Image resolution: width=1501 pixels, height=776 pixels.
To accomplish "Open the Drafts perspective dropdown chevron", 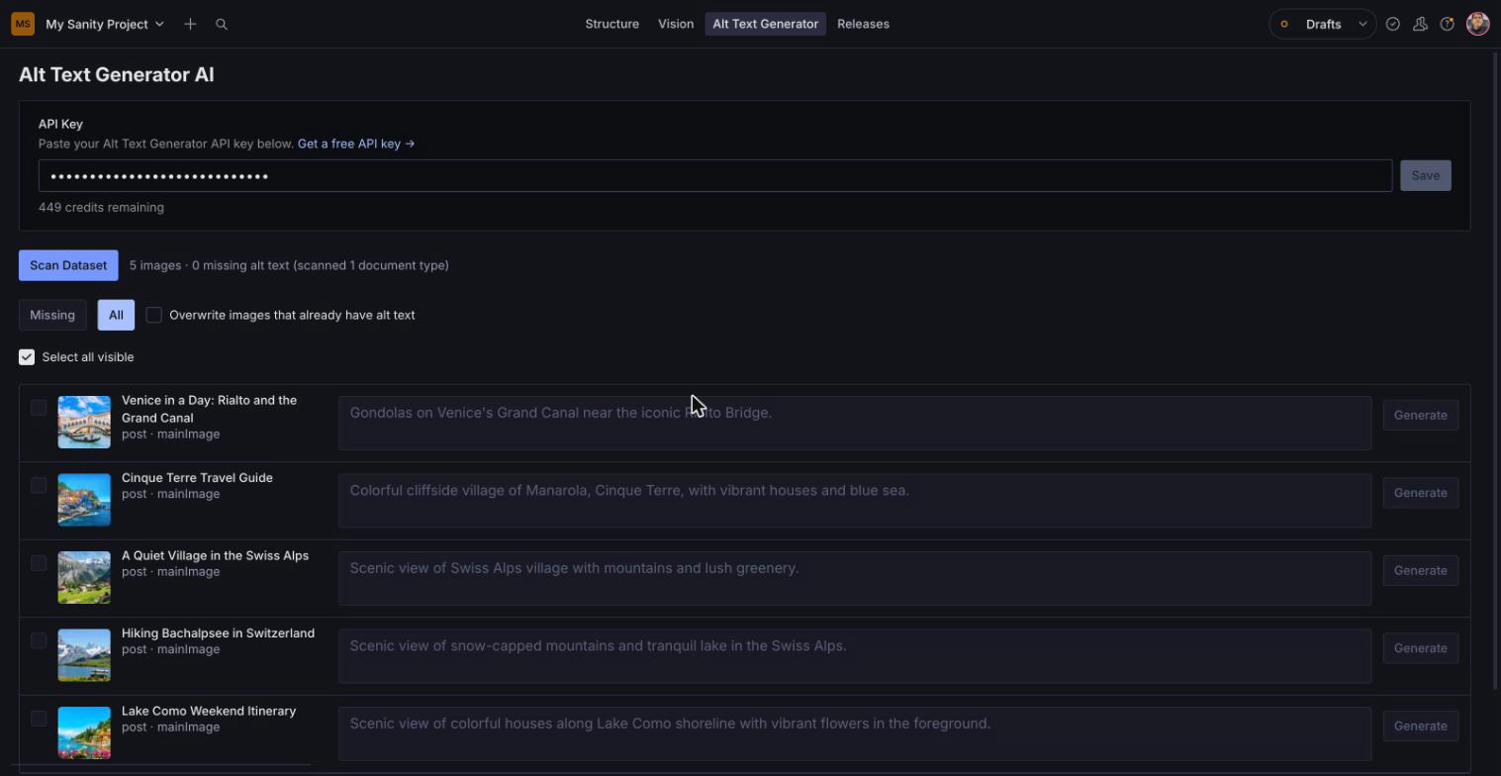I will pos(1362,24).
